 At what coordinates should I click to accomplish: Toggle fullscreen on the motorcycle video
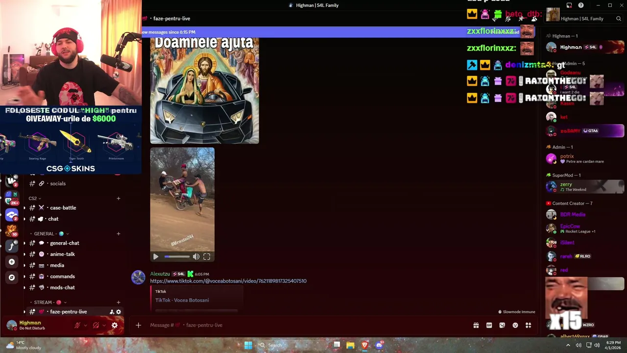coord(207,256)
